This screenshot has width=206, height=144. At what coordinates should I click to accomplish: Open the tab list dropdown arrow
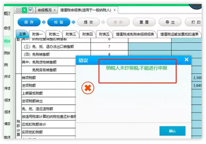30,10
